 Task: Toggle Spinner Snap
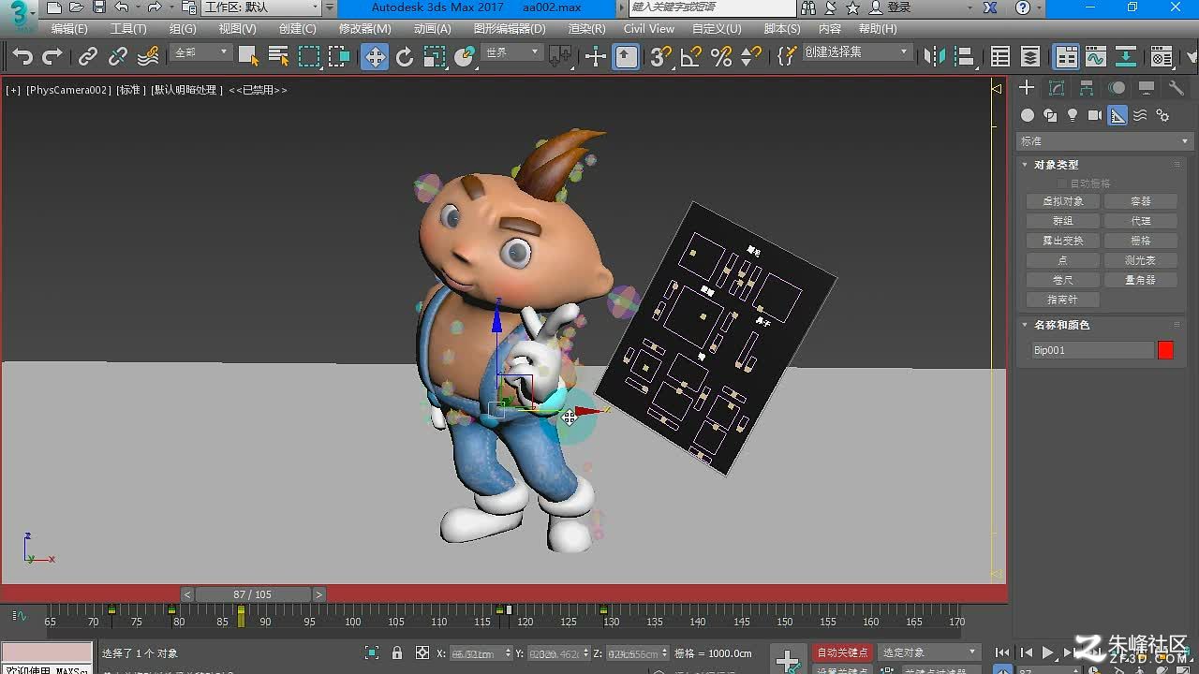(750, 57)
